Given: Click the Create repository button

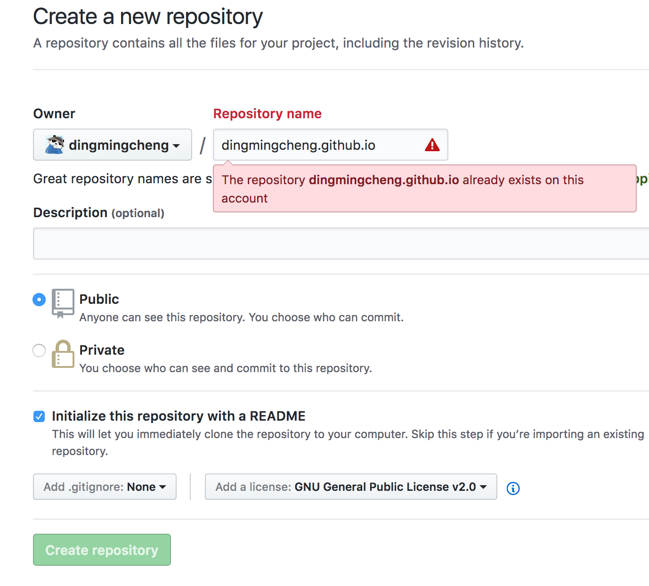Looking at the screenshot, I should [102, 550].
